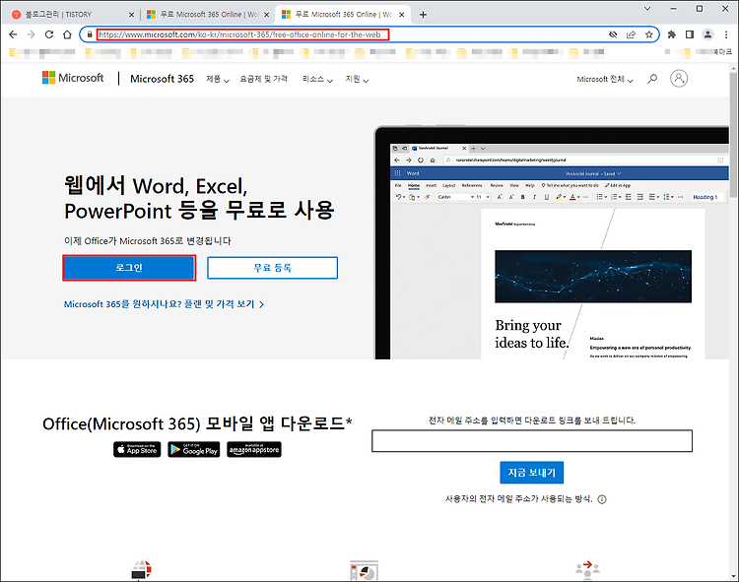Open the browser home page icon
This screenshot has width=739, height=582.
(x=67, y=34)
